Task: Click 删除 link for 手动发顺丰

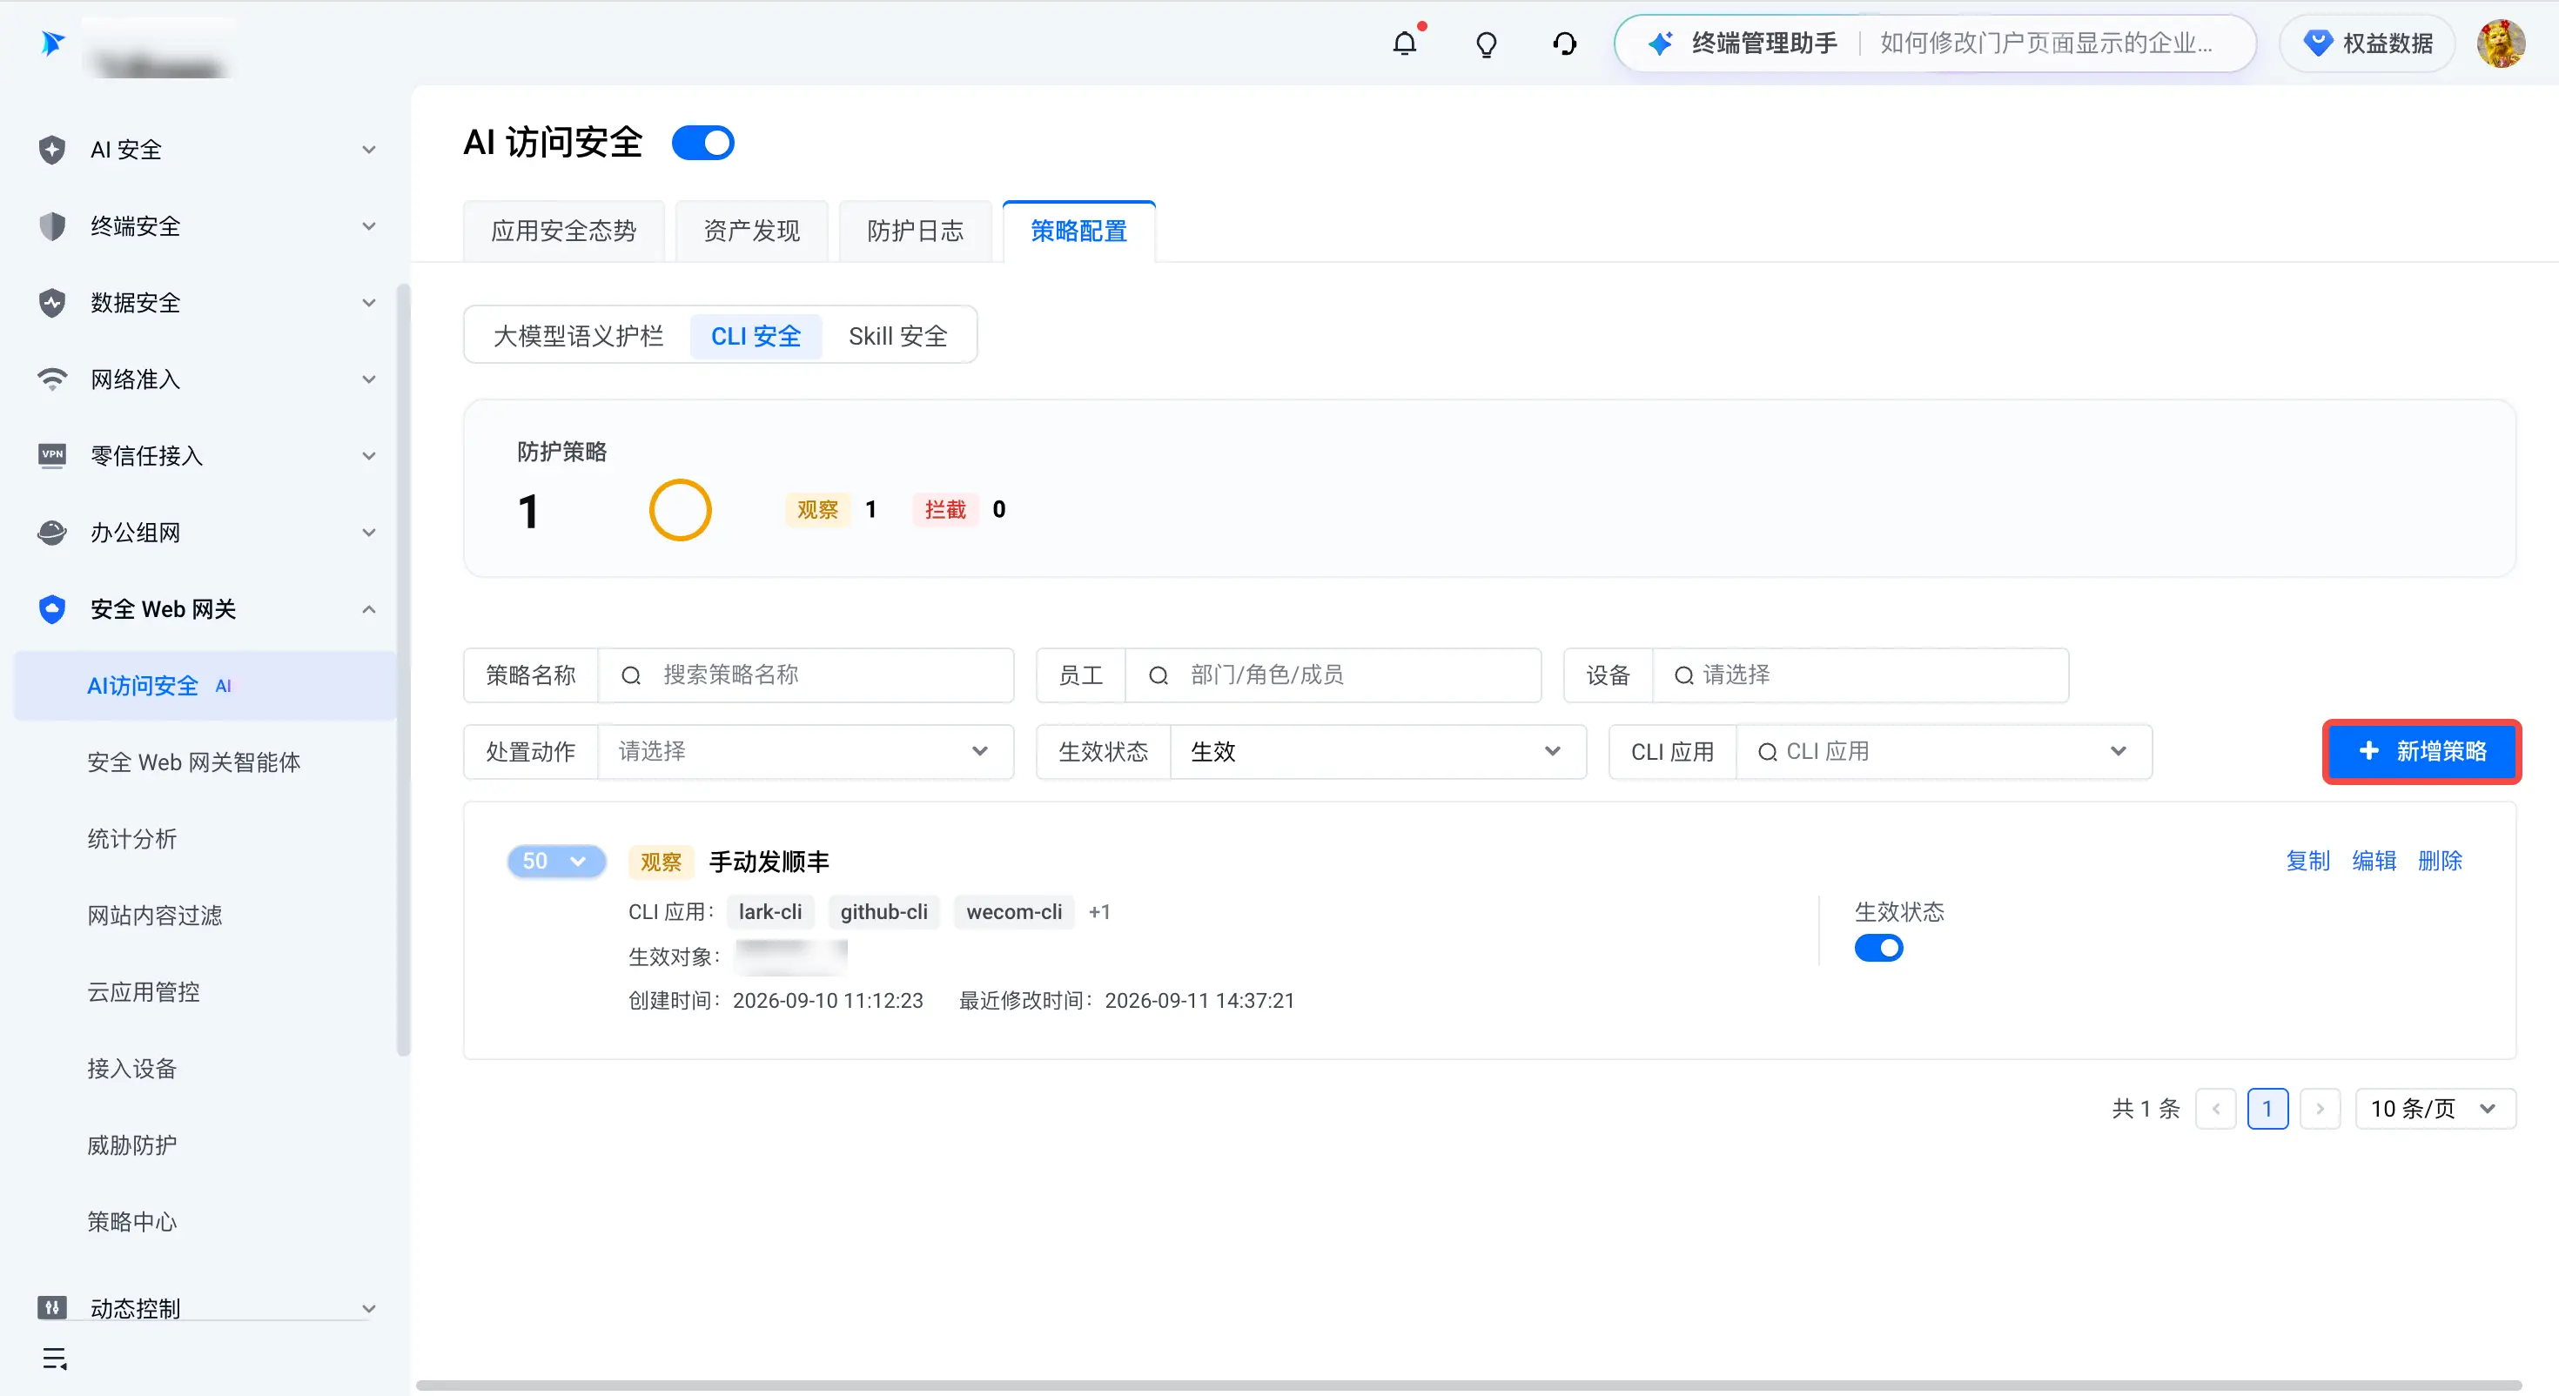Action: click(2439, 861)
